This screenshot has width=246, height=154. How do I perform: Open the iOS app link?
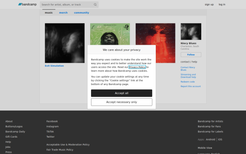[x=220, y=140]
